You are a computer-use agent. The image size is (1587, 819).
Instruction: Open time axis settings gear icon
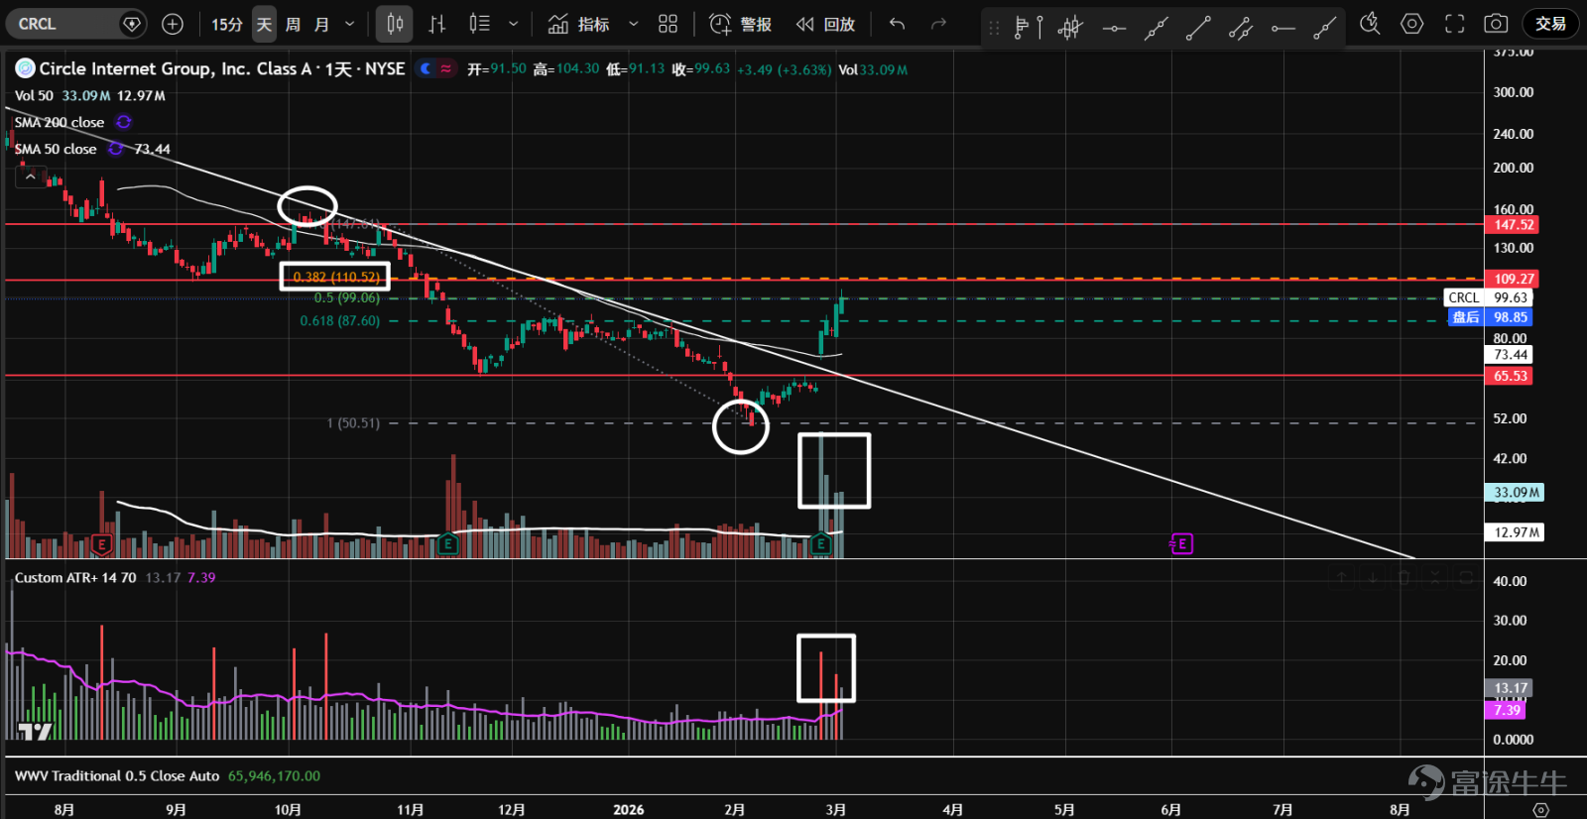point(1540,810)
